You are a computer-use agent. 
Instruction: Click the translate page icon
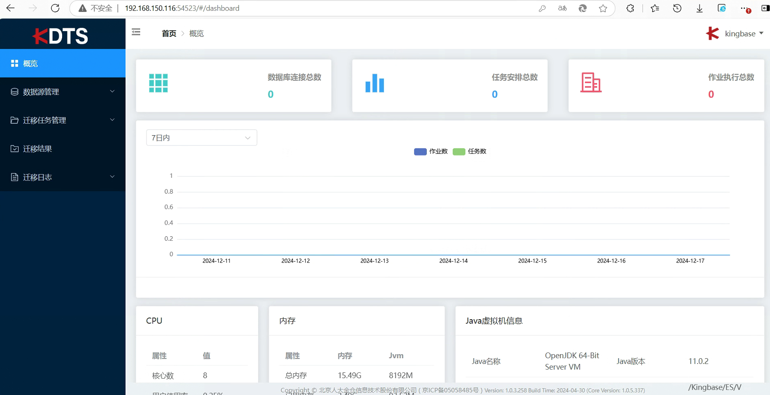pos(562,8)
